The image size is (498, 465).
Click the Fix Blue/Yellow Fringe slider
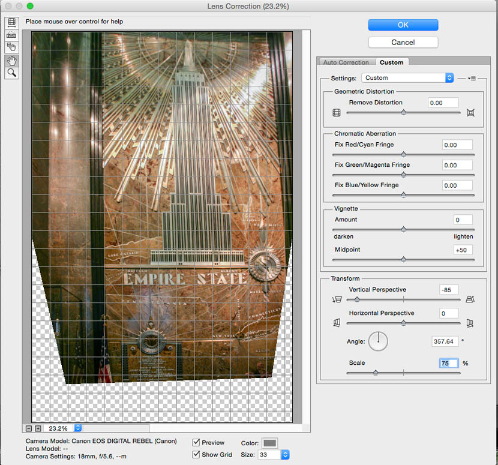pyautogui.click(x=403, y=195)
